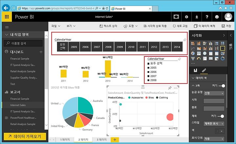Check the 2008 box in list slicer

point(148,80)
